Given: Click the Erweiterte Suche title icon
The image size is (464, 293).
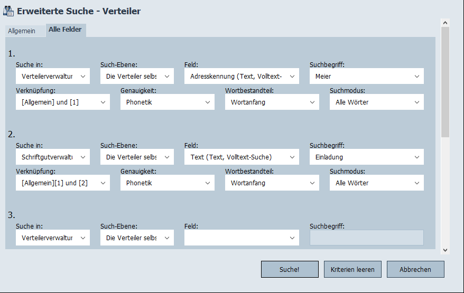Looking at the screenshot, I should pyautogui.click(x=9, y=11).
